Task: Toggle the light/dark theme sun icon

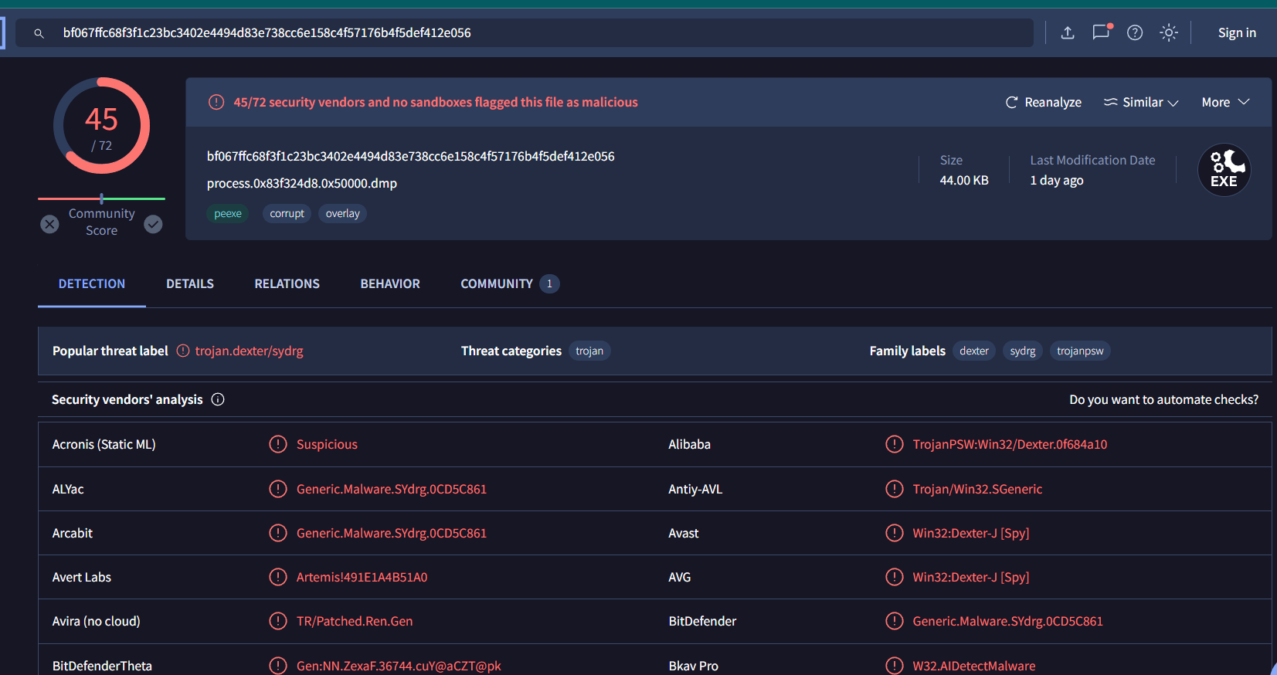Action: click(x=1169, y=32)
